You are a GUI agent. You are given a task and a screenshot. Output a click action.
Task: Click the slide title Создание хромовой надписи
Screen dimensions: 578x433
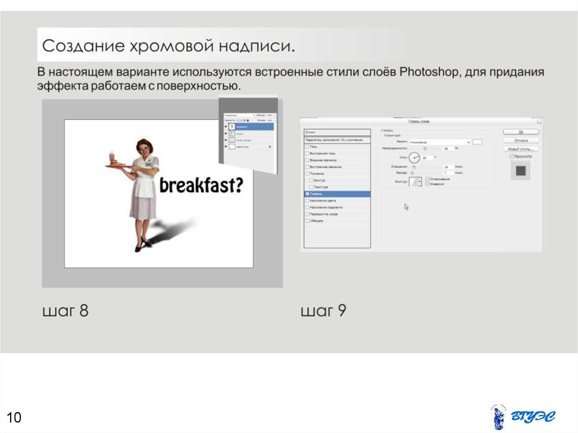pyautogui.click(x=168, y=46)
